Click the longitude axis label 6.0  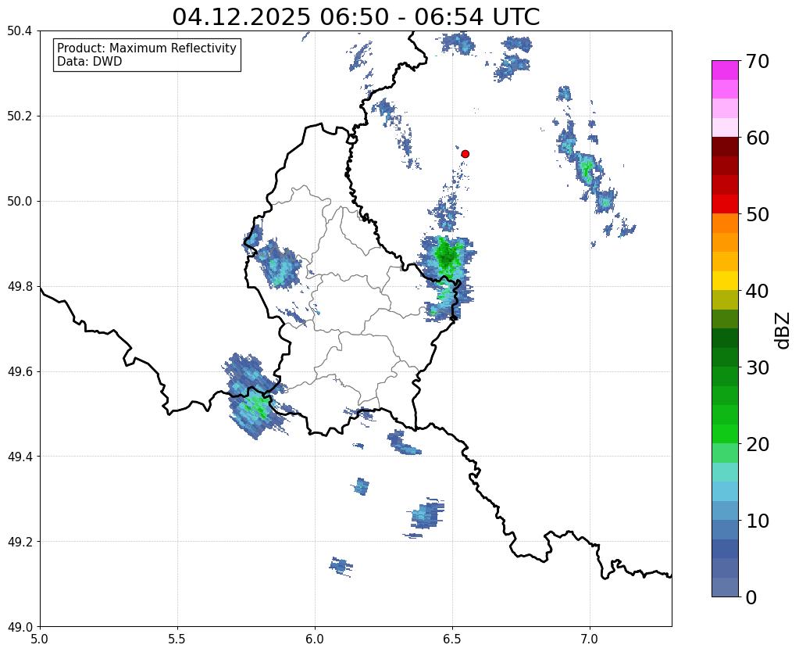coord(315,639)
